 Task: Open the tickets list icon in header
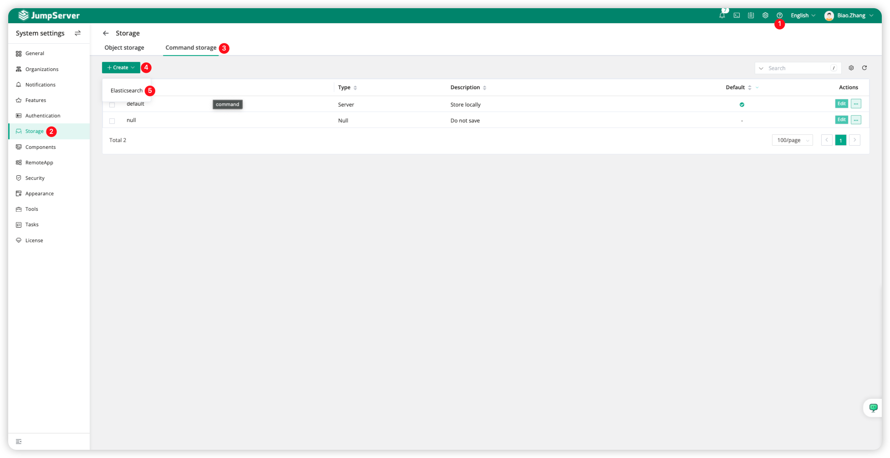coord(751,15)
